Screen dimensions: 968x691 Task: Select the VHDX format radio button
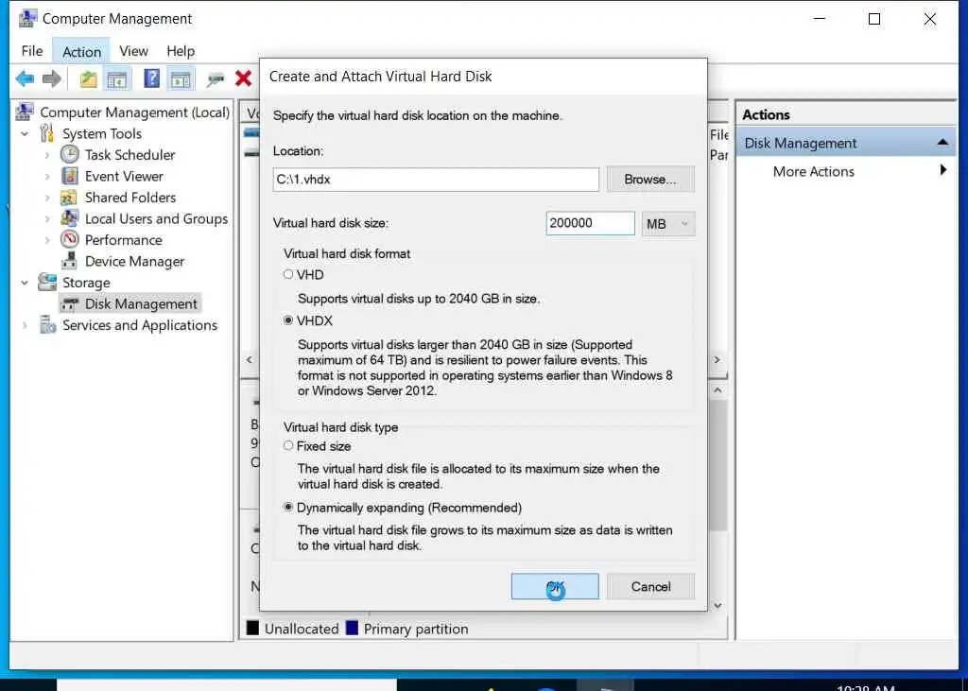coord(288,320)
